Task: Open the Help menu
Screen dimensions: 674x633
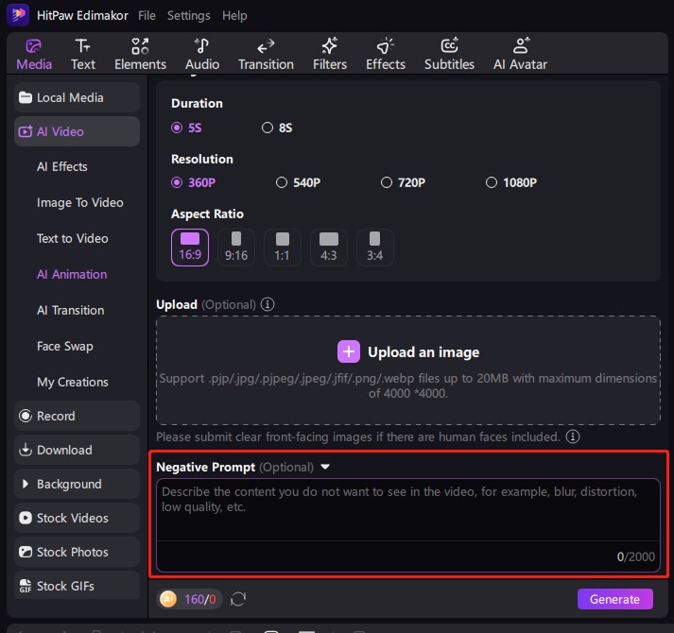Action: click(234, 16)
